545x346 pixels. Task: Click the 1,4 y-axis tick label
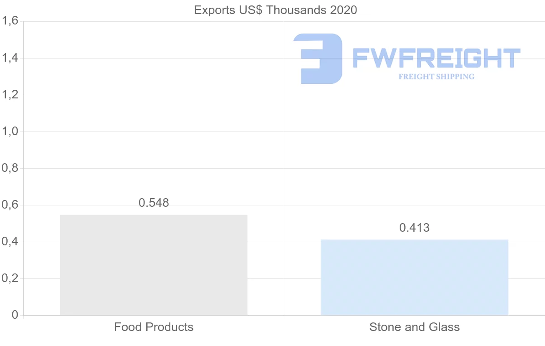(10, 58)
